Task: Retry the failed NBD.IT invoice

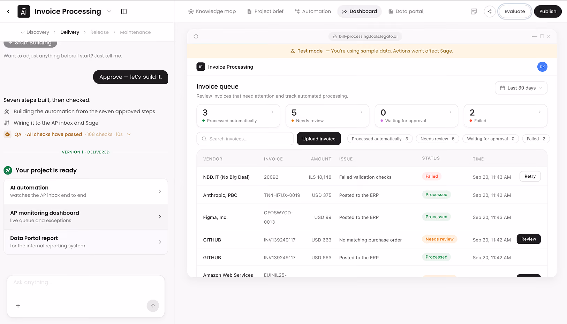Action: point(530,176)
